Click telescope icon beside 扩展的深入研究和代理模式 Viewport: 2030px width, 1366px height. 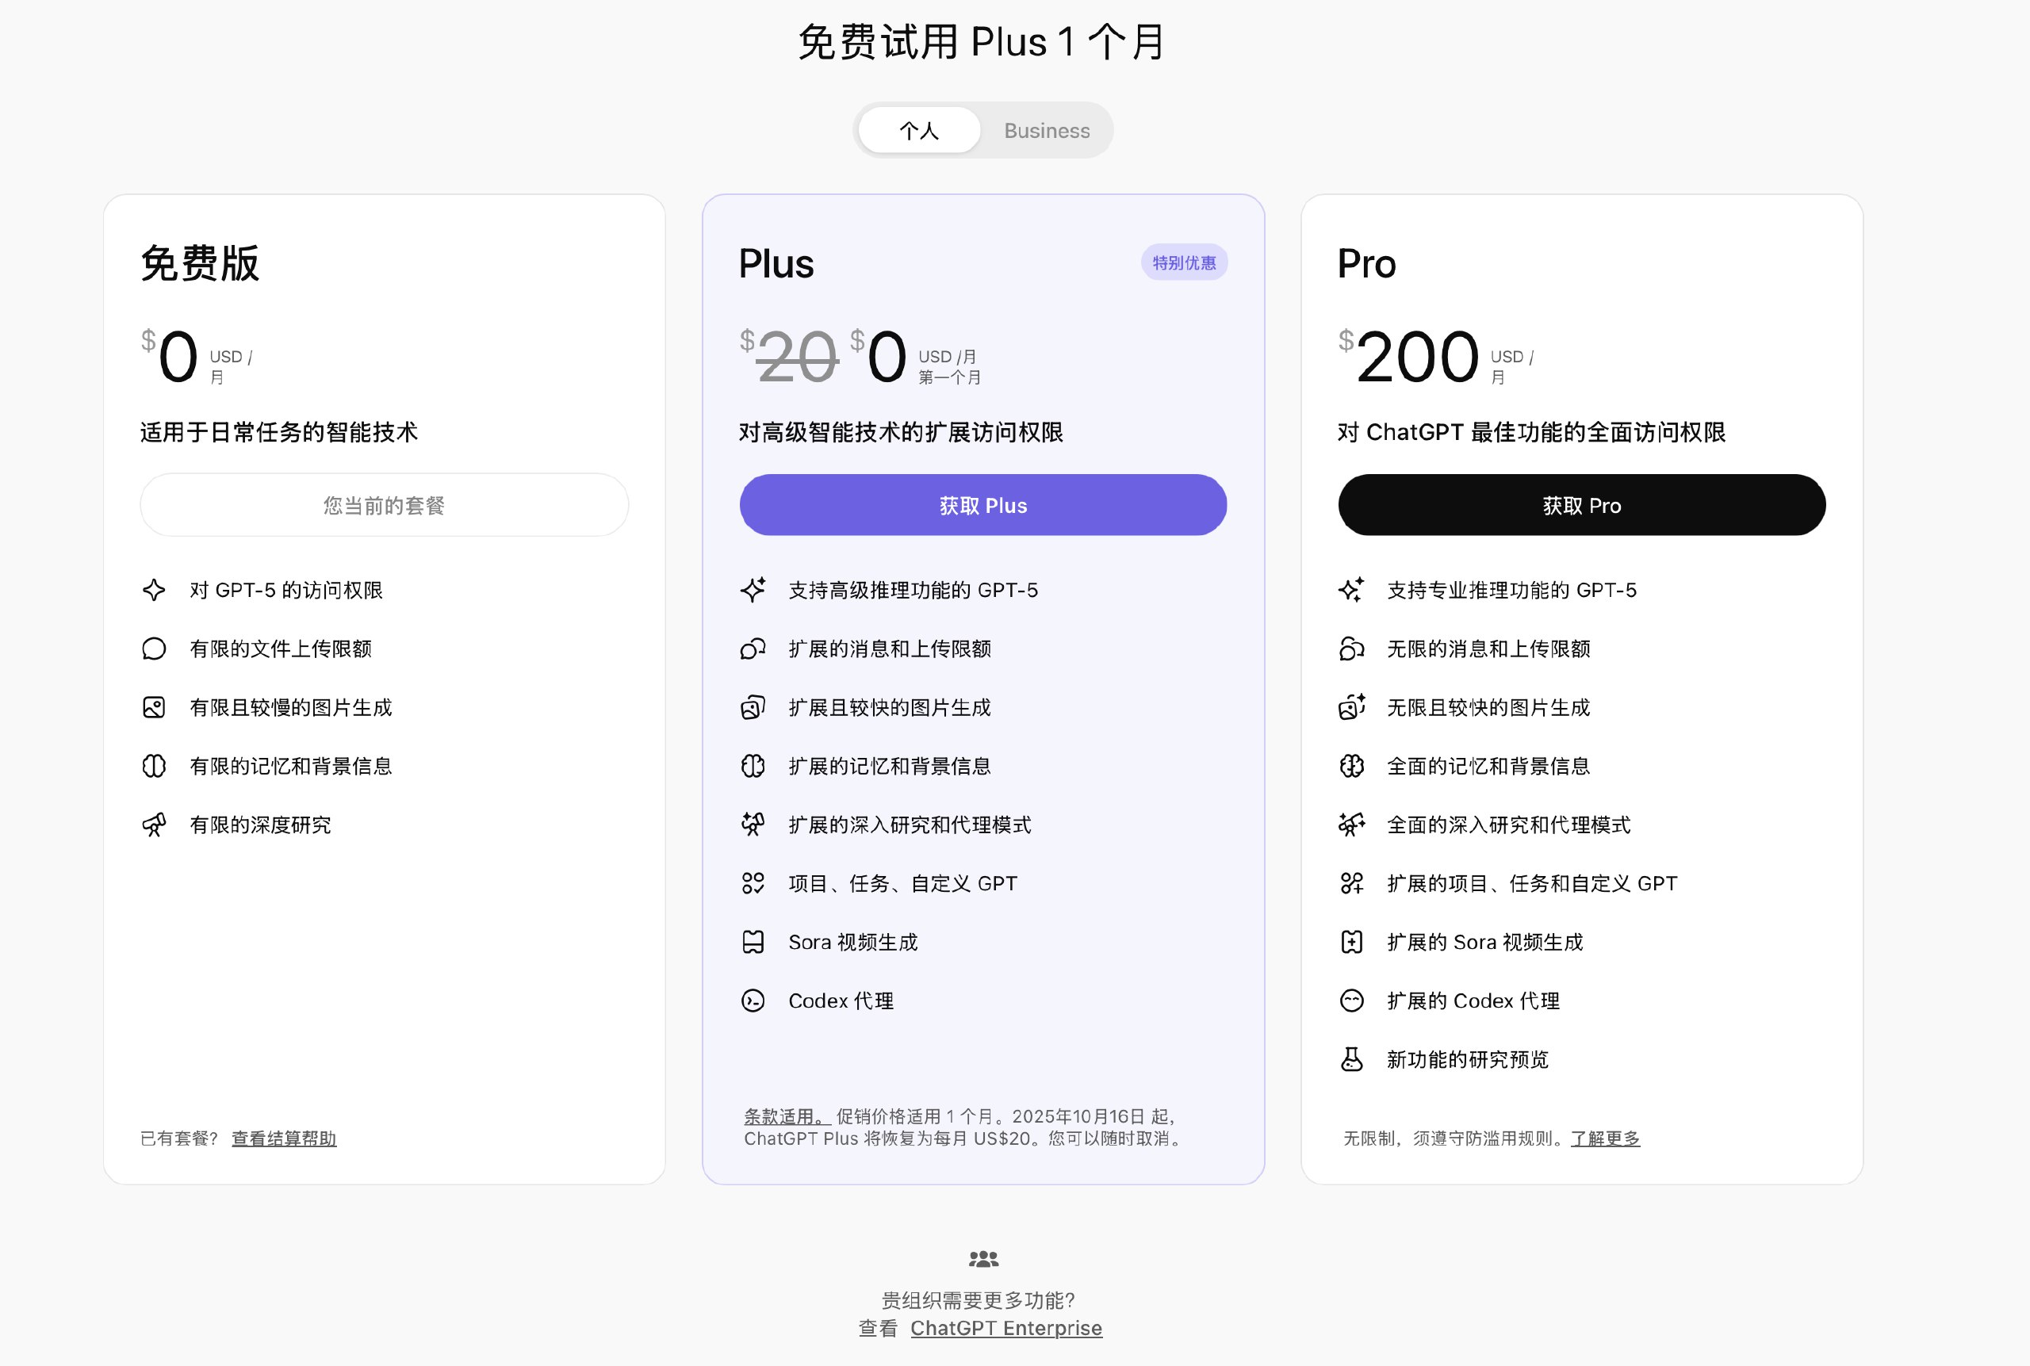753,825
